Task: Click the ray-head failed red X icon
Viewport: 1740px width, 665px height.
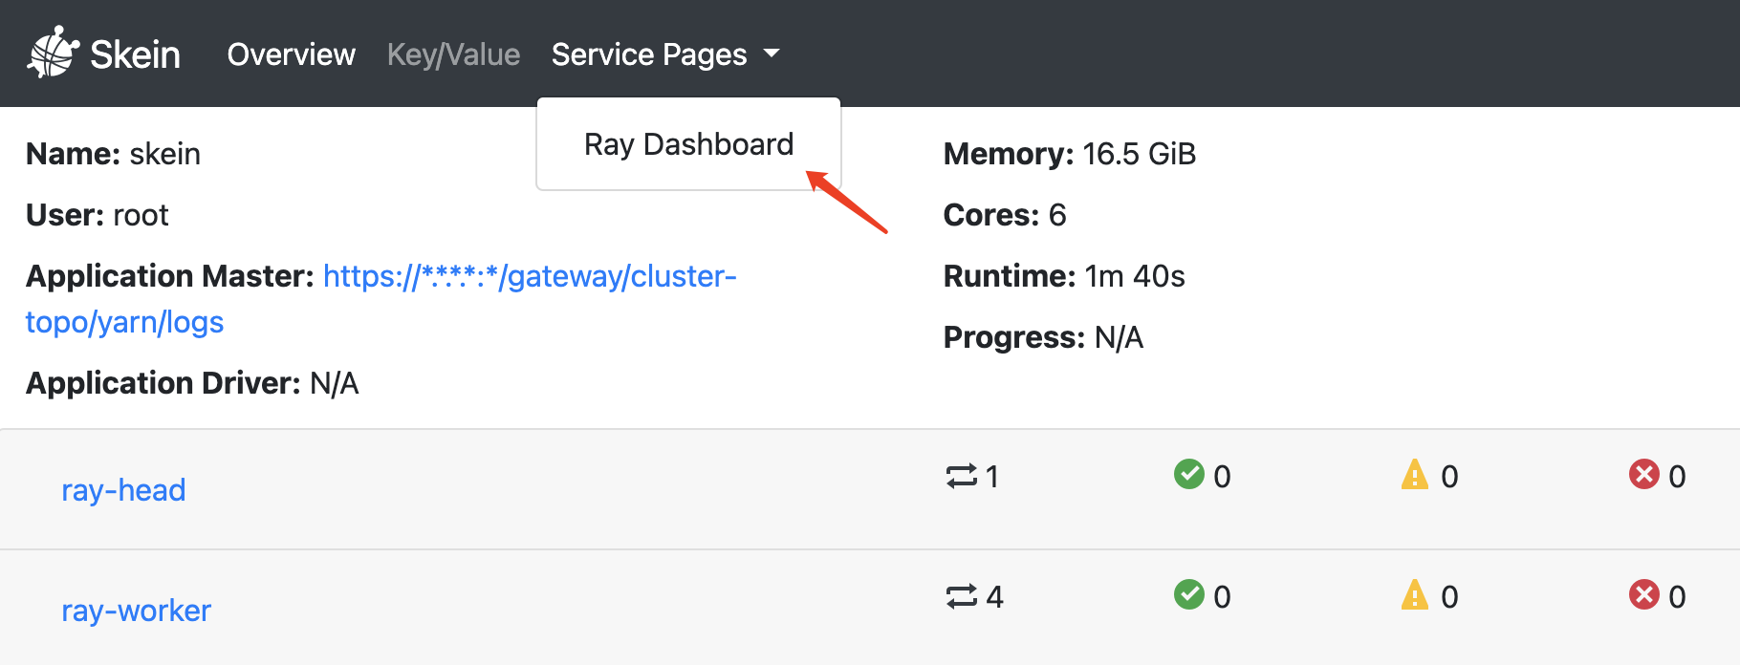Action: point(1644,474)
